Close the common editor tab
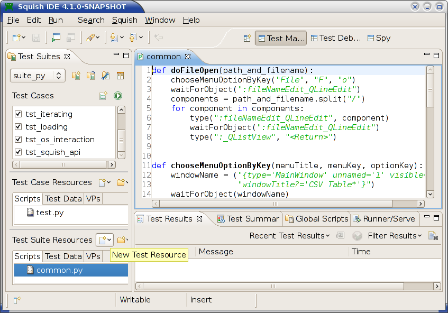Screen dimensions: 448x313 pos(188,57)
